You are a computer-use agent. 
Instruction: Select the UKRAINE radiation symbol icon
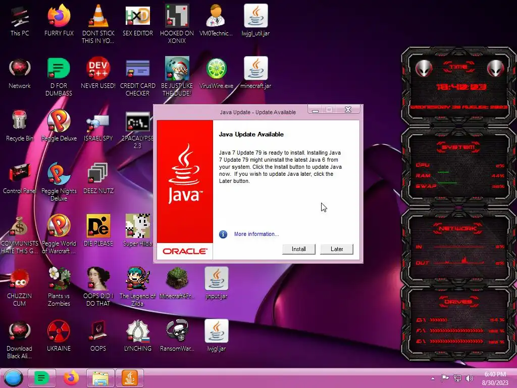pos(59,336)
